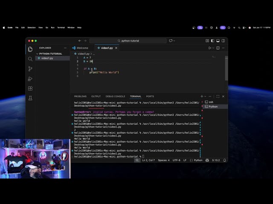Open notifications bell in status bar
Screen dimensions: 273x204
click(x=225, y=160)
